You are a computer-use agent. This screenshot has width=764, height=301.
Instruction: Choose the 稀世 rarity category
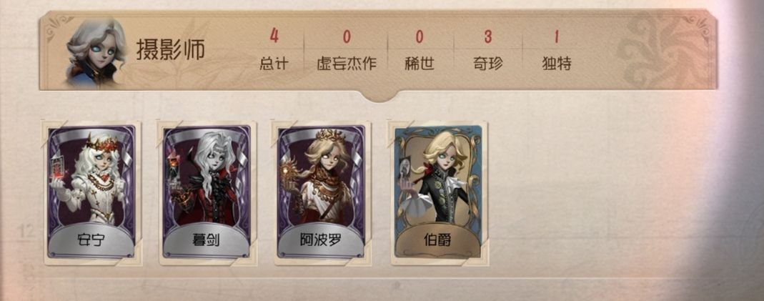(x=420, y=50)
